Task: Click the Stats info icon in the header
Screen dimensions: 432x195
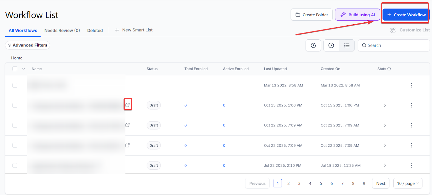Action: click(x=389, y=69)
